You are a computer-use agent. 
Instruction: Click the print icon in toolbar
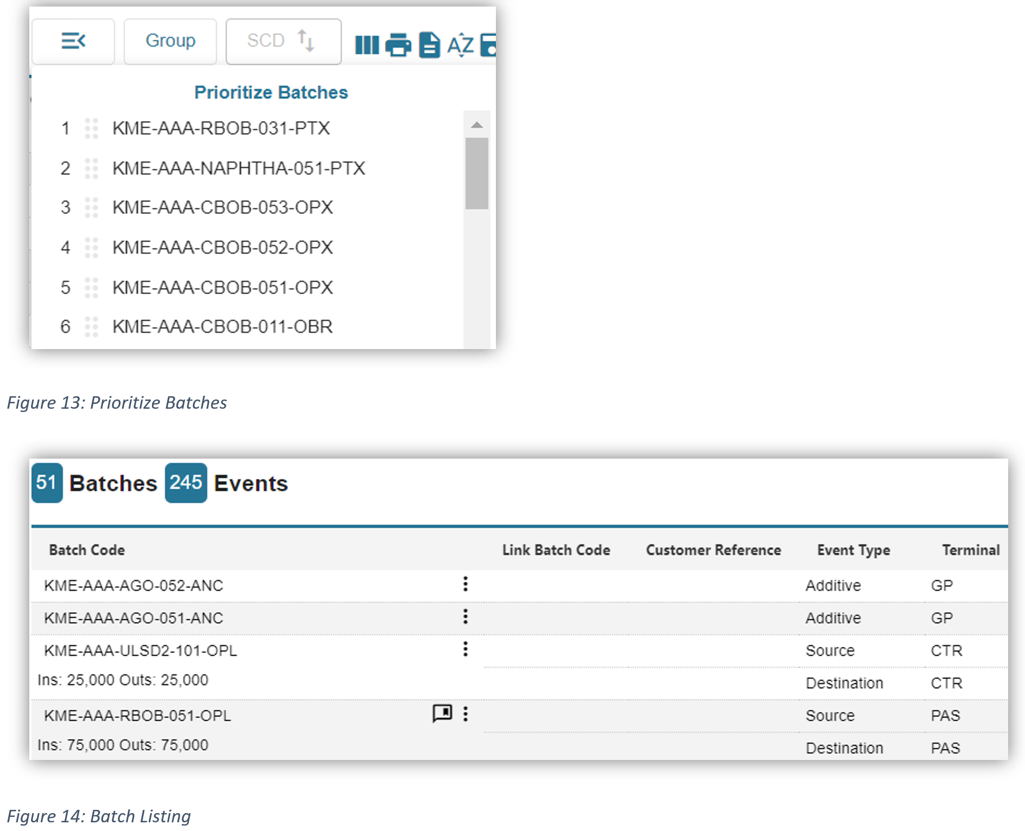[x=398, y=45]
